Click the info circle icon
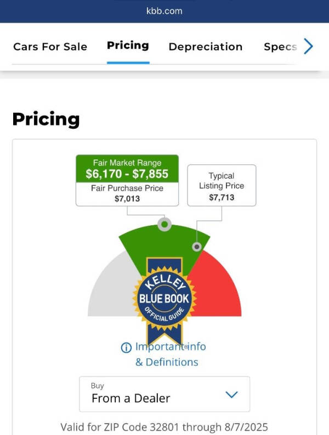This screenshot has width=329, height=435. (126, 347)
